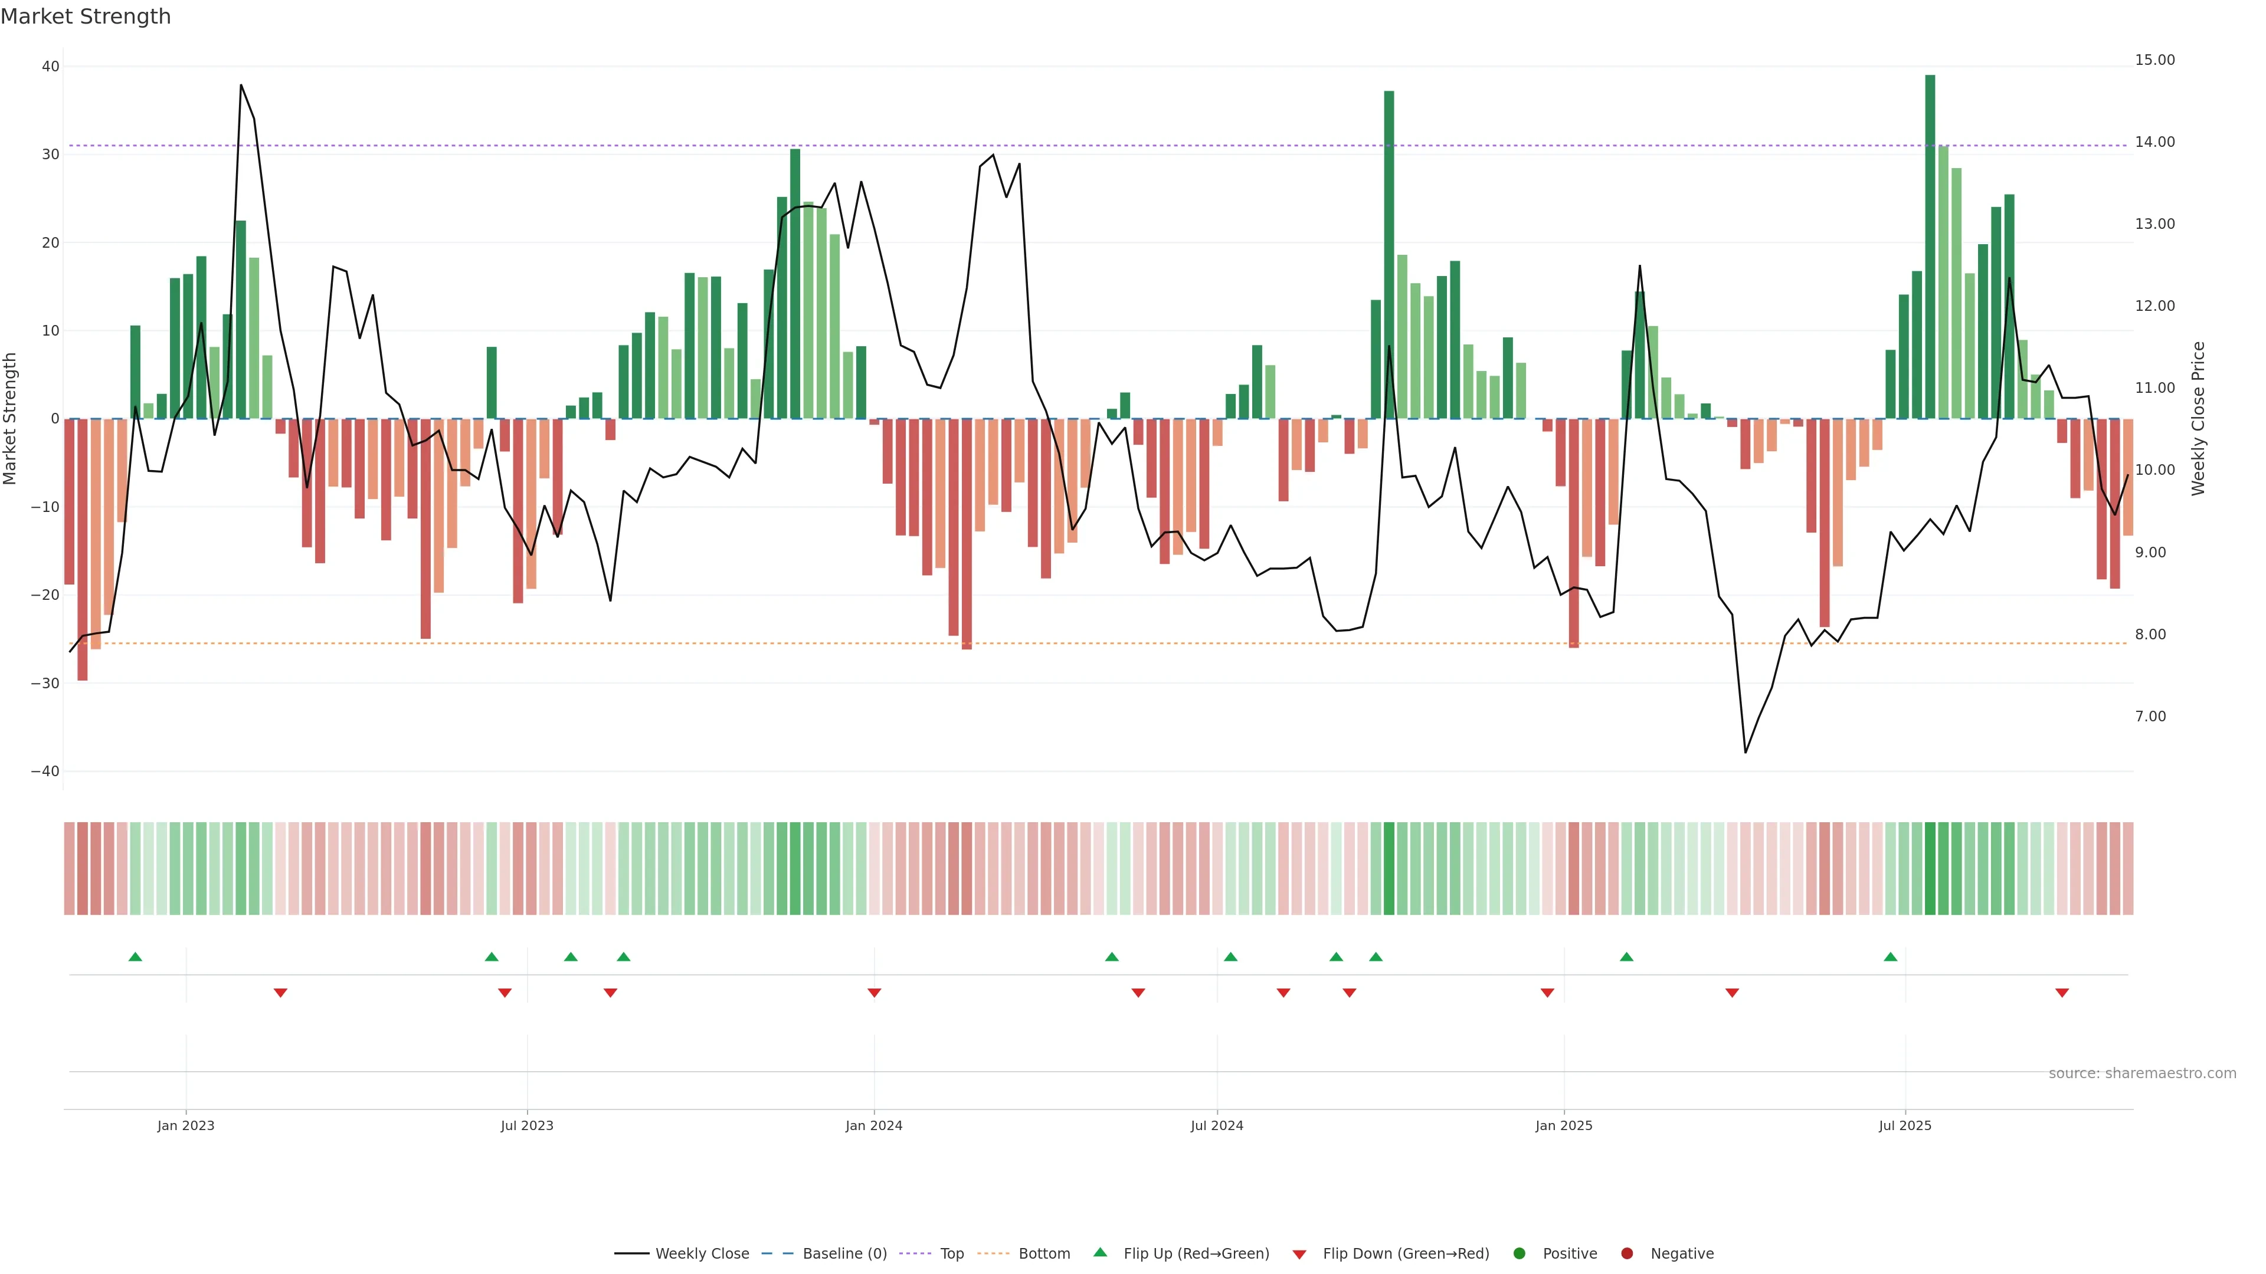
Task: Click the Jan 2023 x-axis label
Action: (186, 1125)
